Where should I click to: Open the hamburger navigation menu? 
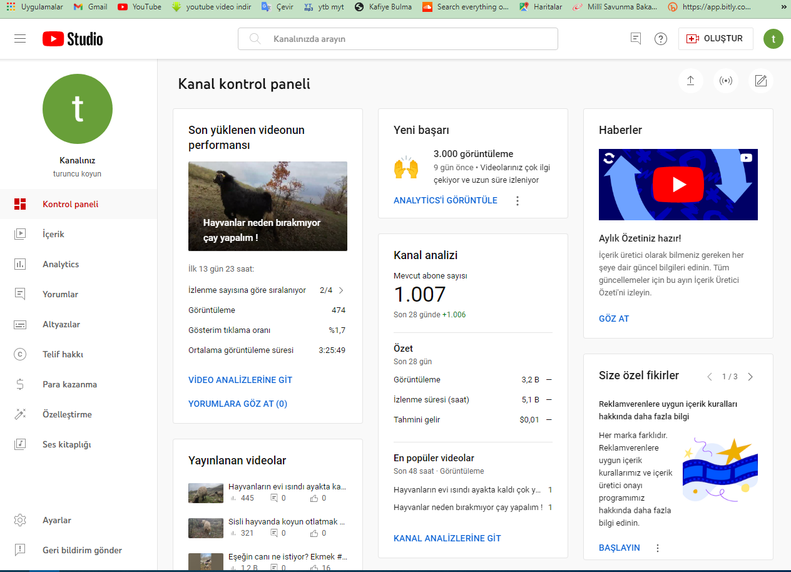pos(20,39)
